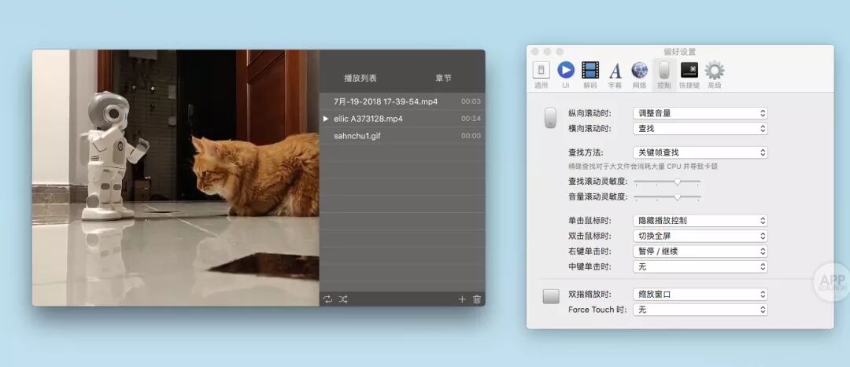Open the 单击鼠标时 dropdown showing 隐藏播放控制

pyautogui.click(x=700, y=220)
